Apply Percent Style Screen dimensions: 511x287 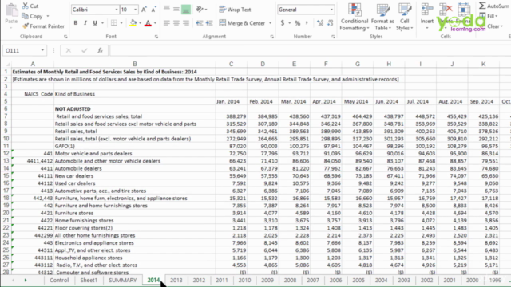pyautogui.click(x=297, y=23)
